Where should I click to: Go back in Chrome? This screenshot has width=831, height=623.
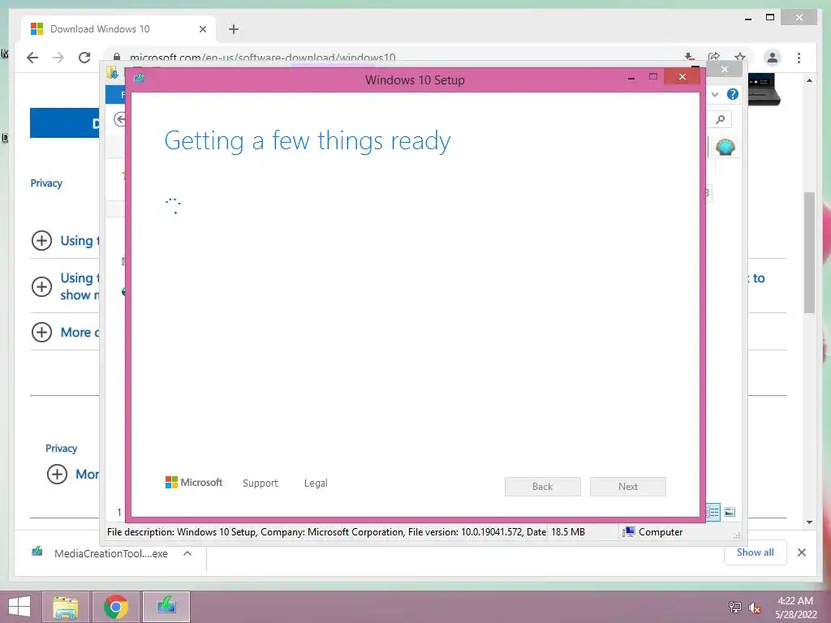coord(32,58)
